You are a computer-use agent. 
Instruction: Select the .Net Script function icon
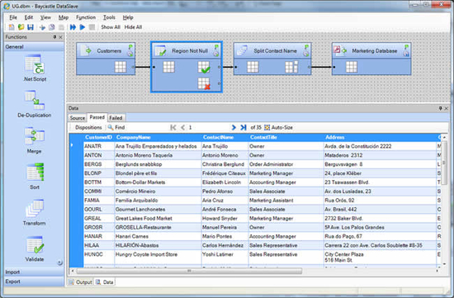pos(34,64)
